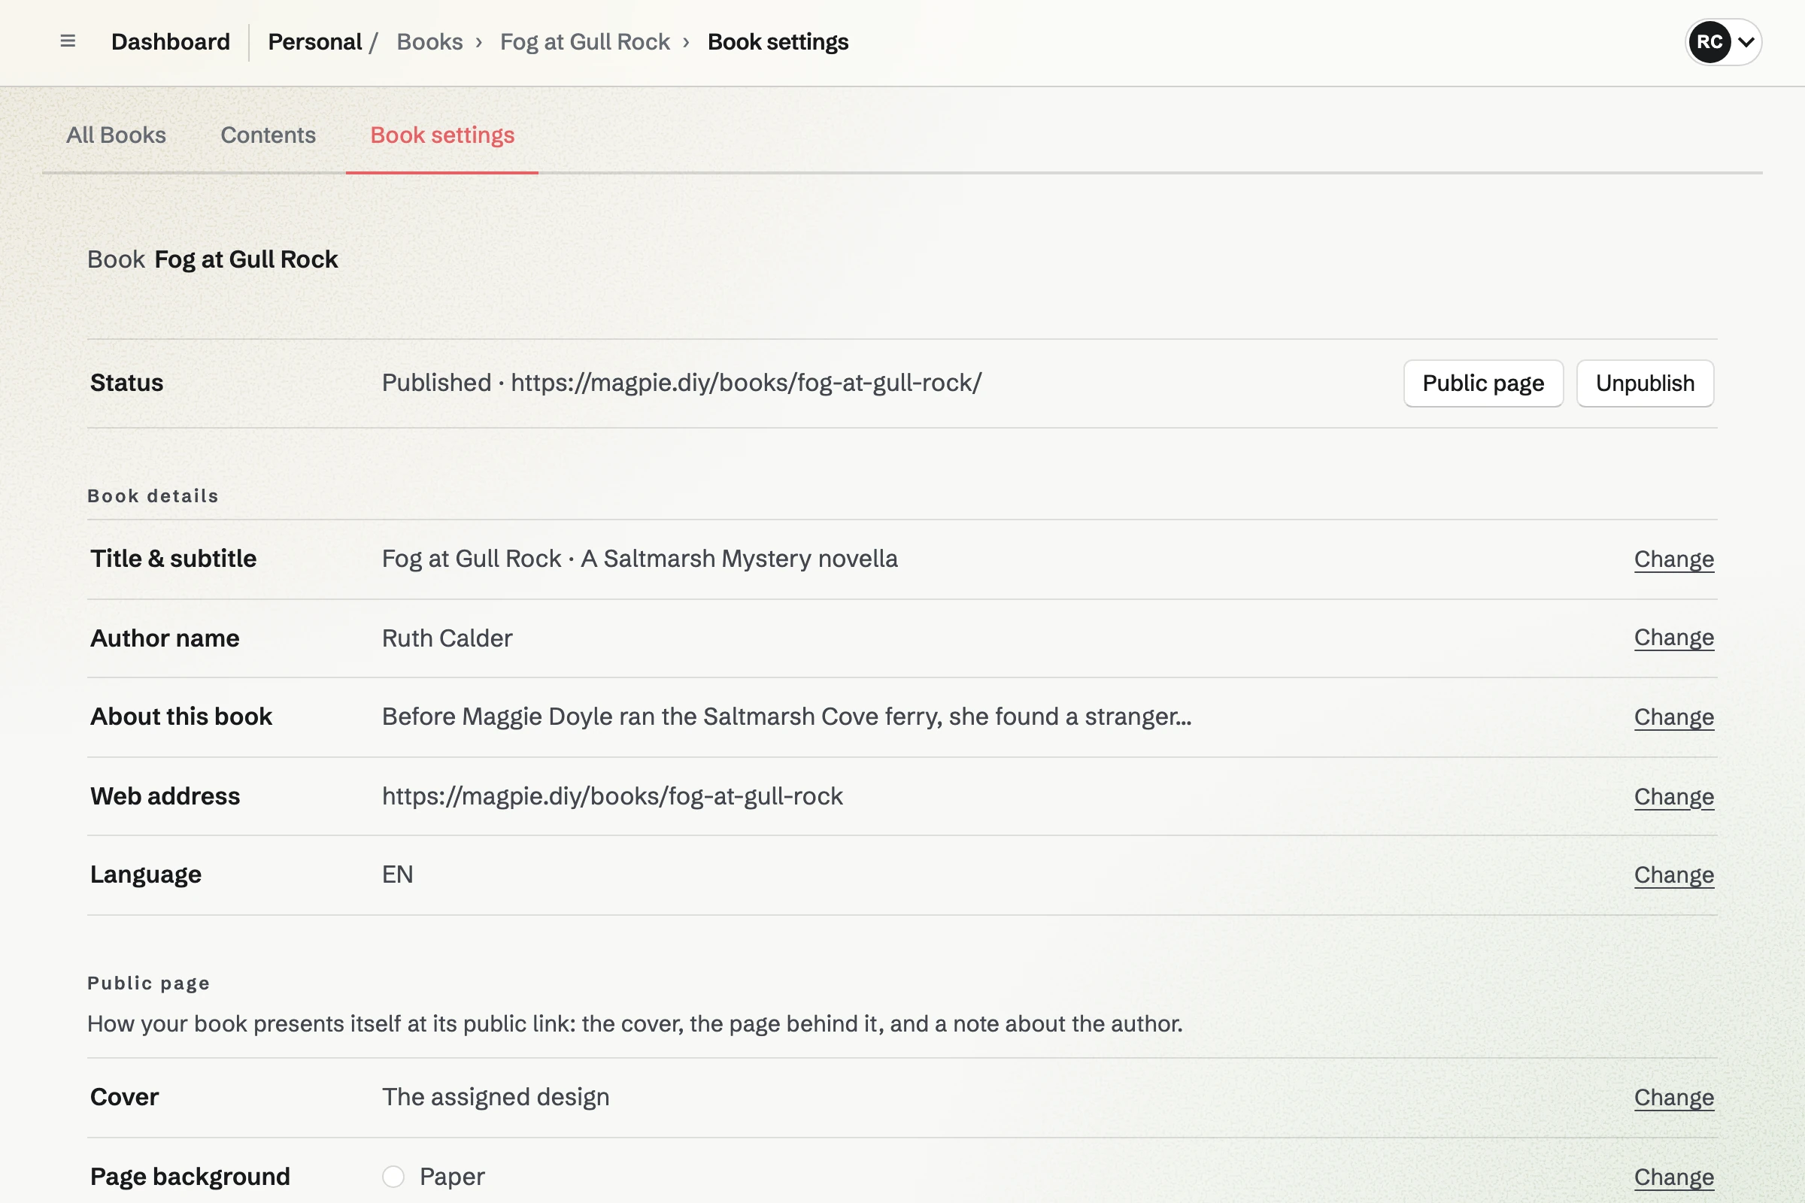Change the Language setting
This screenshot has height=1203, width=1805.
coord(1674,875)
